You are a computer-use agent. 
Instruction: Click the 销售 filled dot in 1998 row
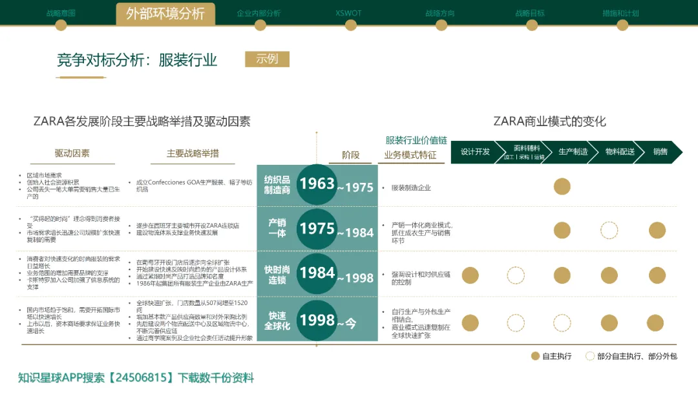[x=655, y=323]
